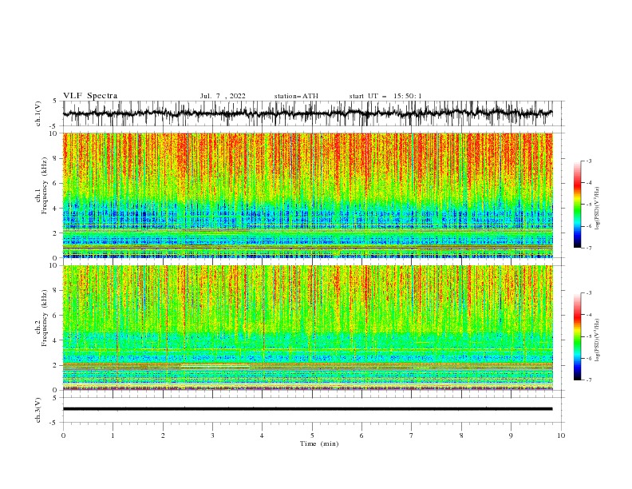Click time axis tick label "2"

coord(163,435)
